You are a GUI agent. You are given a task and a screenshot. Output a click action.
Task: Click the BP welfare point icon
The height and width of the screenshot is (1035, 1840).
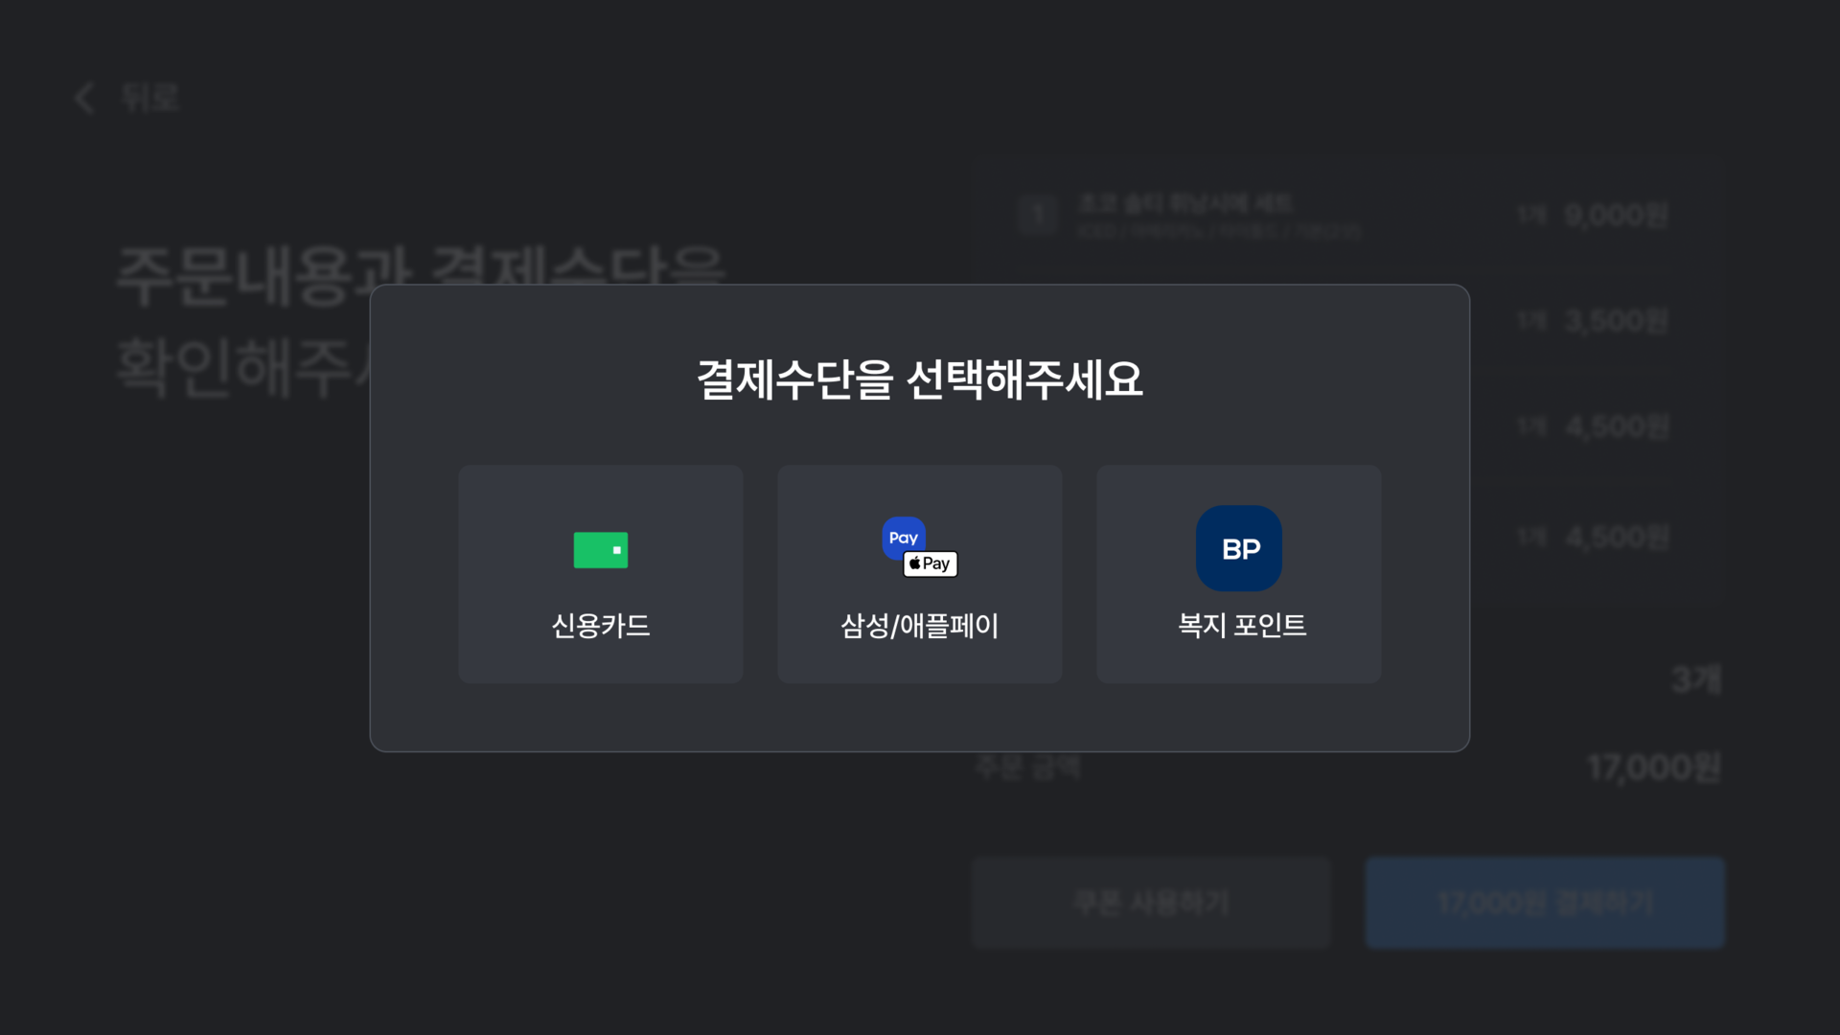[1239, 548]
